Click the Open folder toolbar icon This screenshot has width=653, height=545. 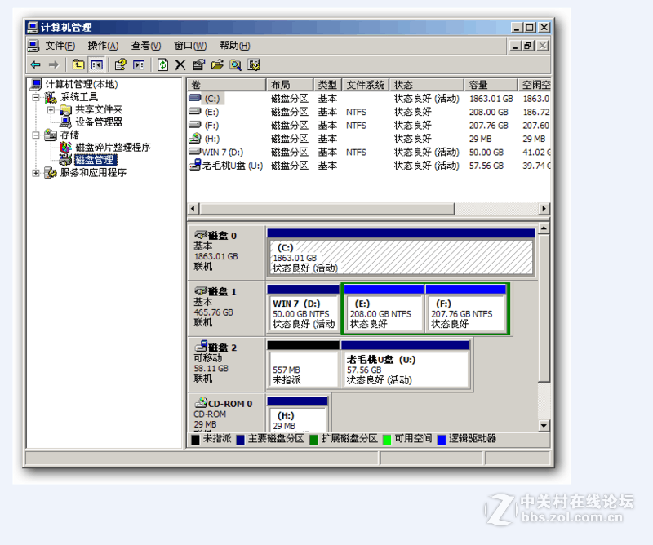217,64
